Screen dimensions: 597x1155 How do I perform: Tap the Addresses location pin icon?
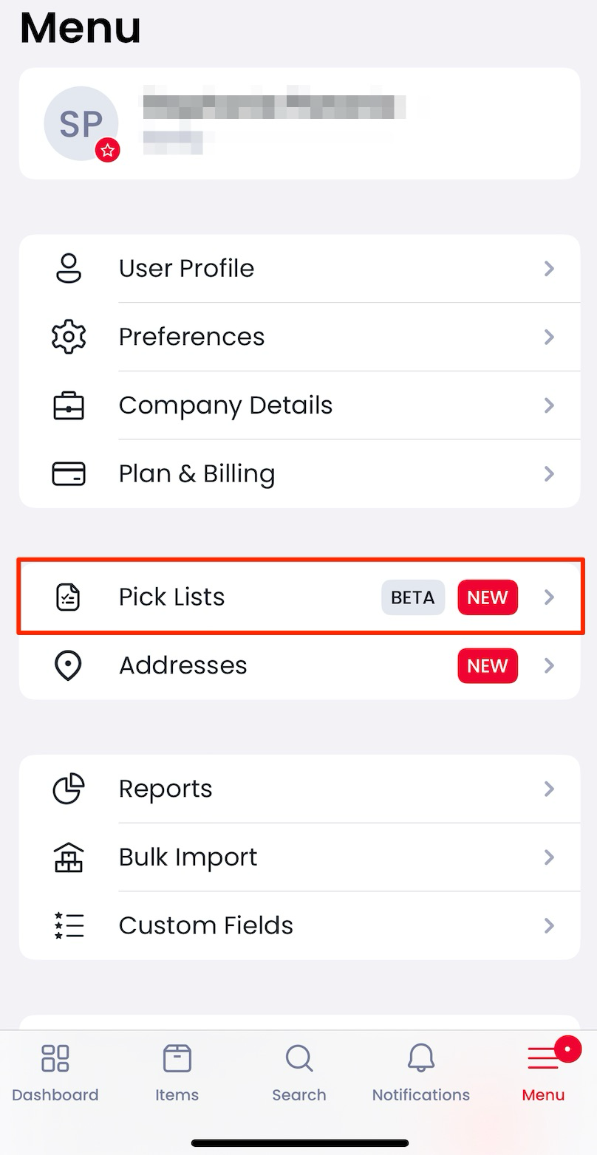(69, 665)
